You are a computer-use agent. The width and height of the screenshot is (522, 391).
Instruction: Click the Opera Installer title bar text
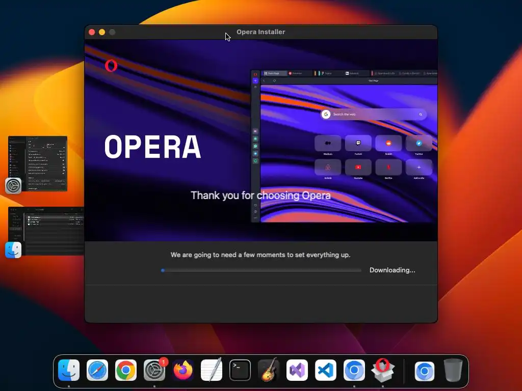[260, 32]
